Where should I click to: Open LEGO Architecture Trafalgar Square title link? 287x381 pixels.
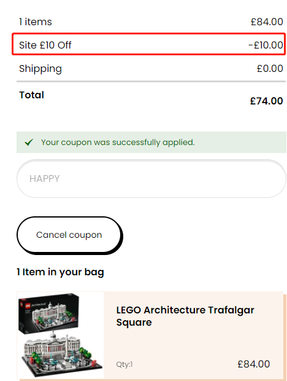pyautogui.click(x=185, y=316)
